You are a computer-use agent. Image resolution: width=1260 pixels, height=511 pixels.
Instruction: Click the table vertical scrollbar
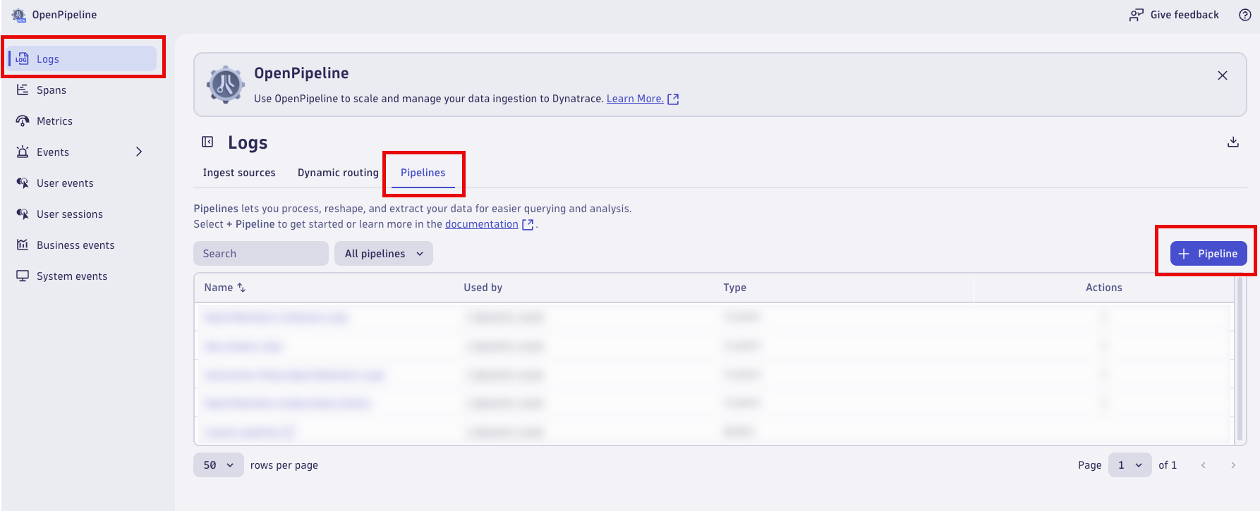1240,358
